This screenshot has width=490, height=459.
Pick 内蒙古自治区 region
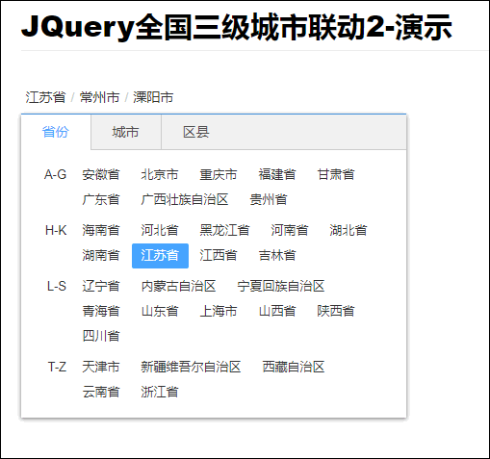(178, 286)
